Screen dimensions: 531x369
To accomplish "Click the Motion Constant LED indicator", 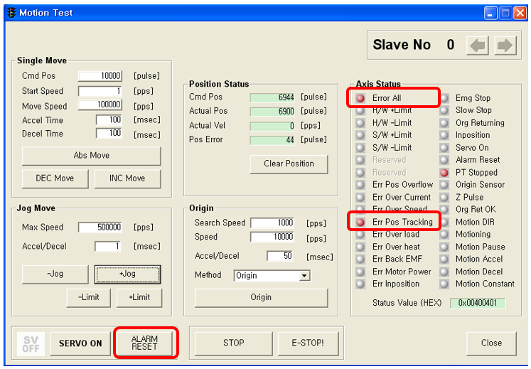I will click(444, 284).
